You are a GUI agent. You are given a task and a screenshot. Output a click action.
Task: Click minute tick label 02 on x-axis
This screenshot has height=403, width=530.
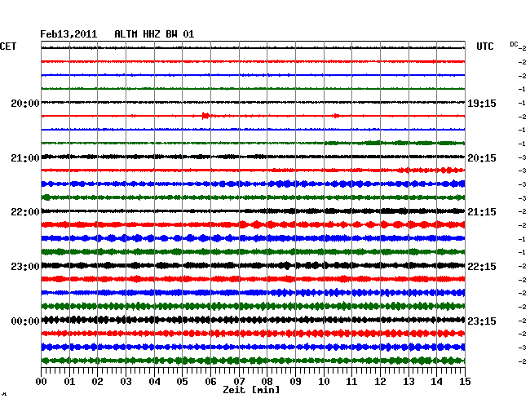(x=97, y=382)
